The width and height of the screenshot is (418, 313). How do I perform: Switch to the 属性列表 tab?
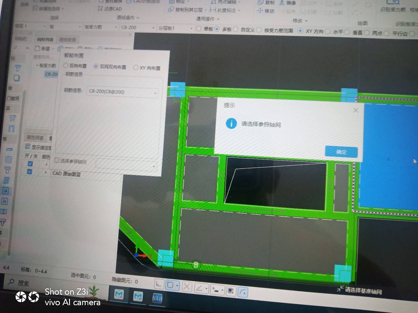tap(35, 137)
